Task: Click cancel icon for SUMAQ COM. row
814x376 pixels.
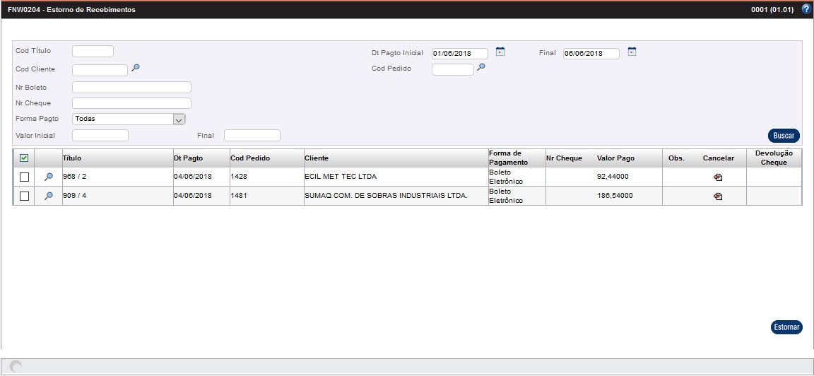Action: point(718,196)
